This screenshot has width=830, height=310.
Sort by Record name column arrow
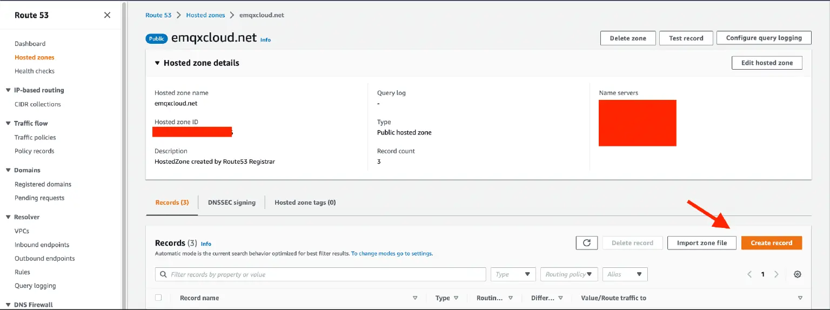tap(415, 298)
